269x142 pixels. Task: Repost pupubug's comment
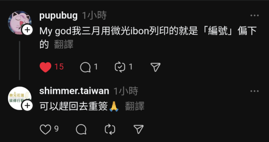[x=120, y=67]
